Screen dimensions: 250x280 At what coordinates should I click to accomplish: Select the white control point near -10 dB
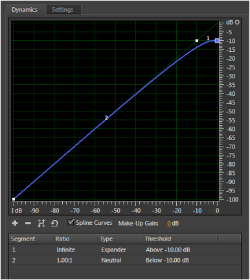(197, 41)
